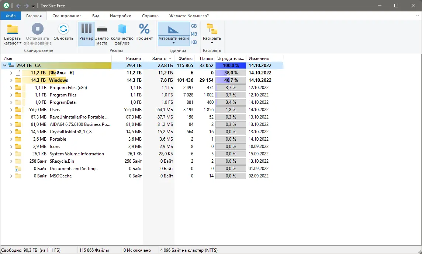Image resolution: width=422 pixels, height=254 pixels.
Task: Click the Users folder icon
Action: (x=18, y=110)
